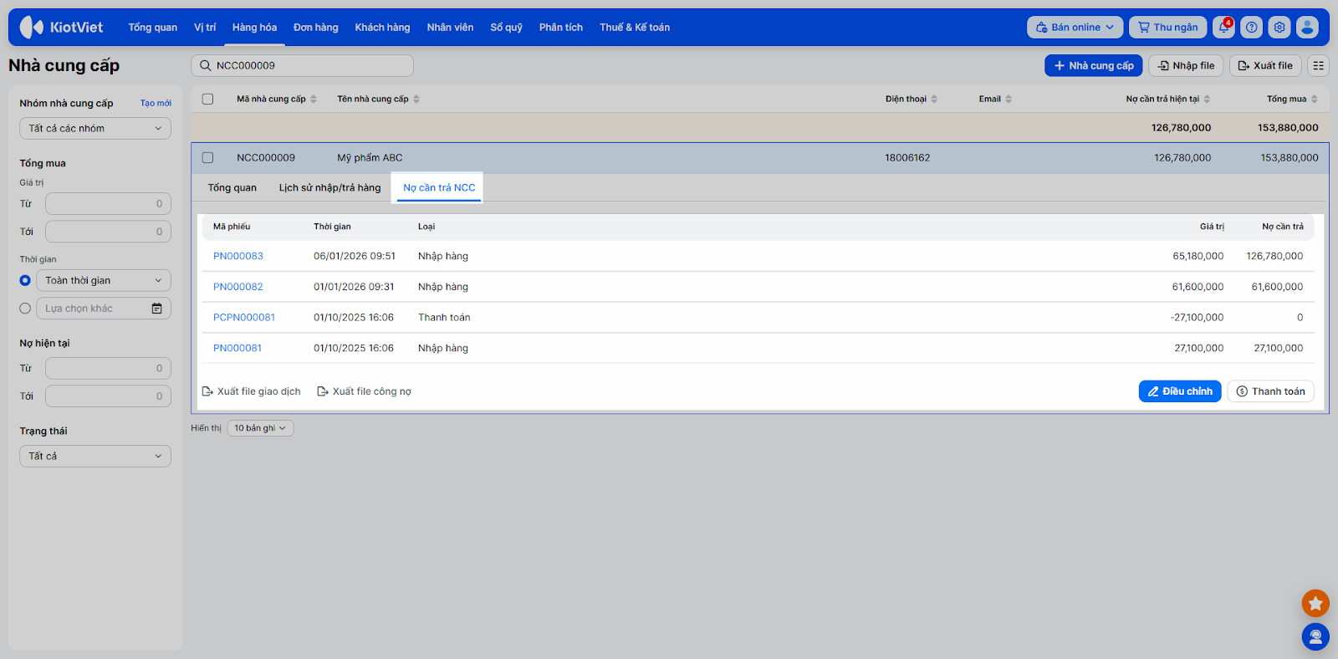
Task: Click the column display options icon
Action: [1318, 66]
